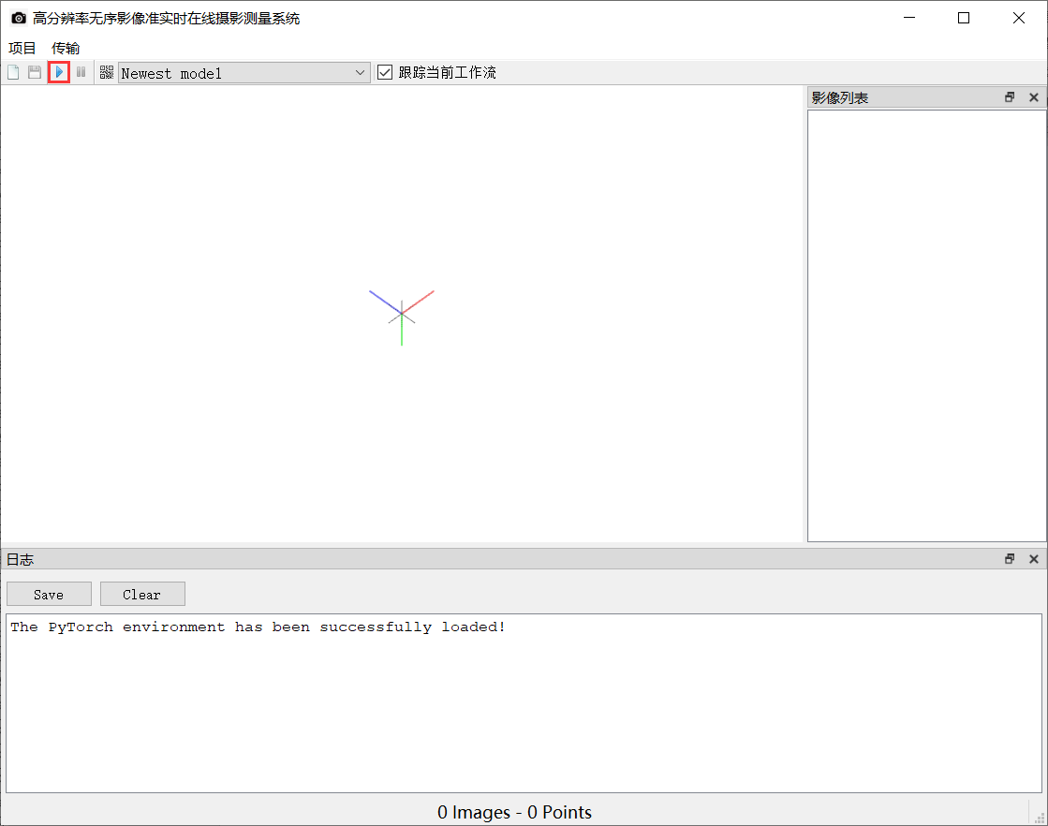Image resolution: width=1048 pixels, height=826 pixels.
Task: Pause the workflow using the pause icon
Action: [x=81, y=72]
